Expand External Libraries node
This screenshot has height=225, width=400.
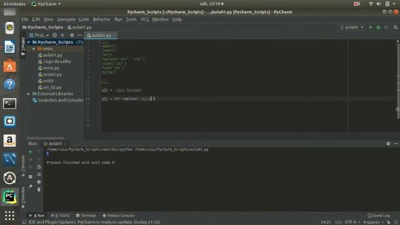point(29,94)
